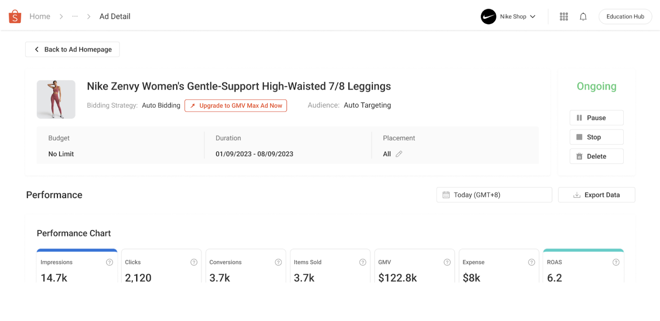The height and width of the screenshot is (321, 660).
Task: Open the notifications bell
Action: point(583,16)
